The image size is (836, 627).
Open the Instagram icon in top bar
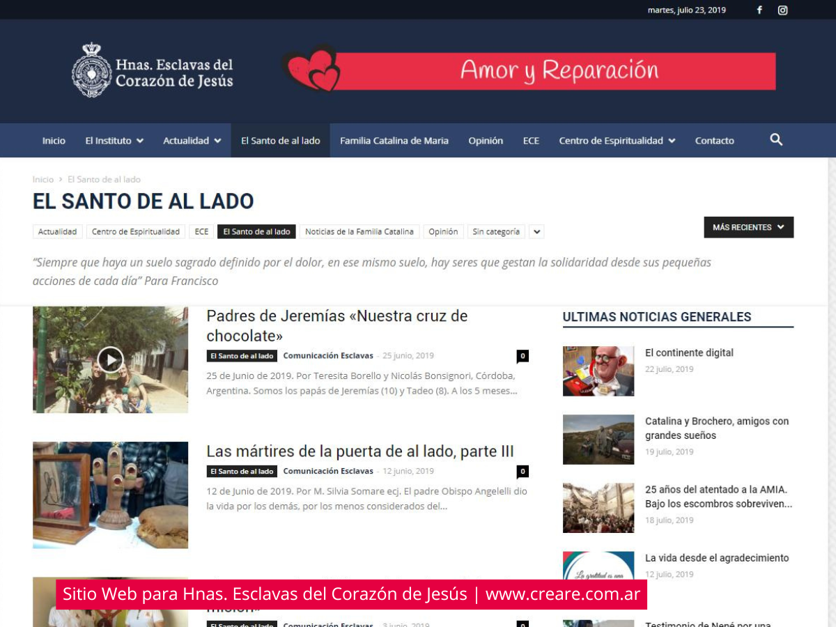click(x=782, y=10)
